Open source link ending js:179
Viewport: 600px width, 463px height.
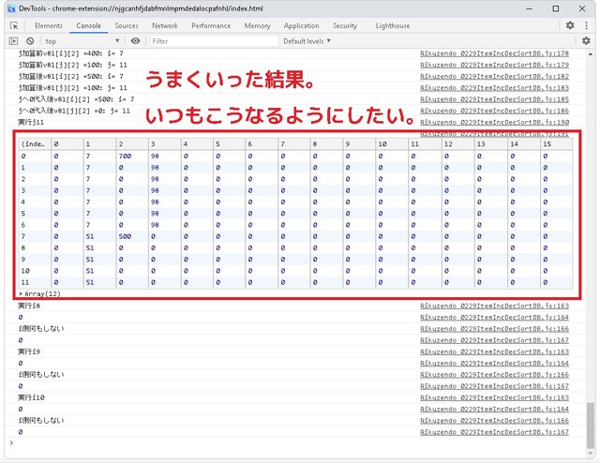pos(494,65)
